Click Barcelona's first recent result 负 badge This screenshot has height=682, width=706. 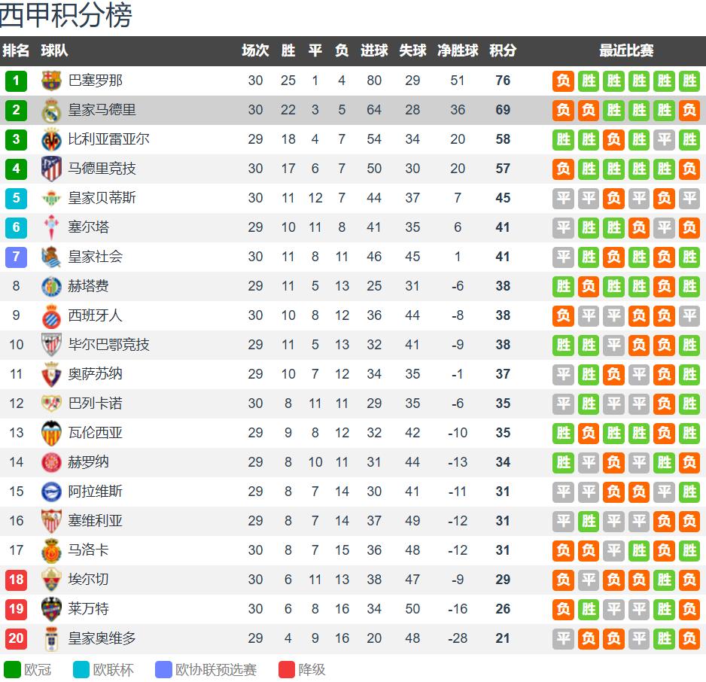click(563, 81)
